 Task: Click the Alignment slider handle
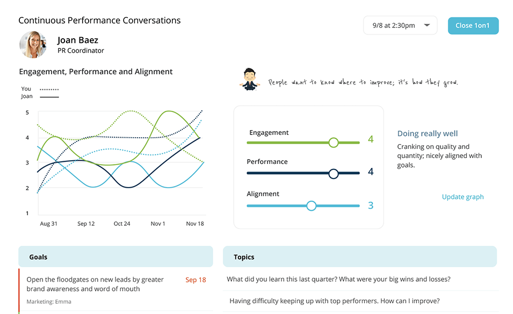click(x=311, y=205)
